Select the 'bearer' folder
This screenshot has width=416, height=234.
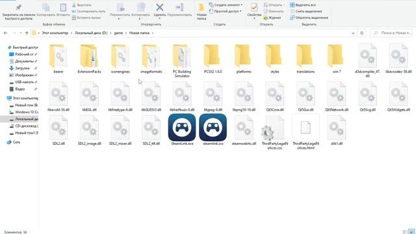pyautogui.click(x=58, y=59)
